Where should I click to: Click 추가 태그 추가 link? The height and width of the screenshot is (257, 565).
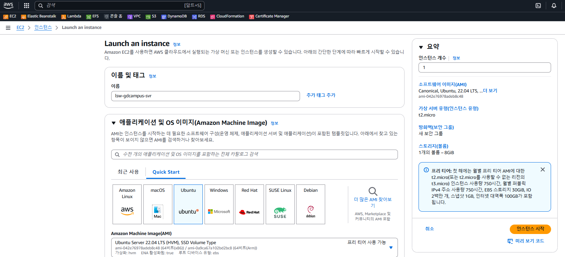pyautogui.click(x=321, y=95)
